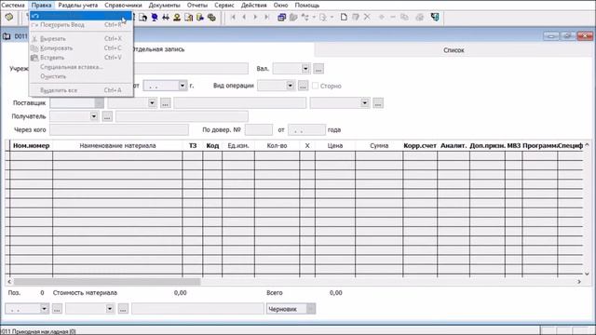The height and width of the screenshot is (335, 596).
Task: Click the Ном.номер column header
Action: point(31,145)
